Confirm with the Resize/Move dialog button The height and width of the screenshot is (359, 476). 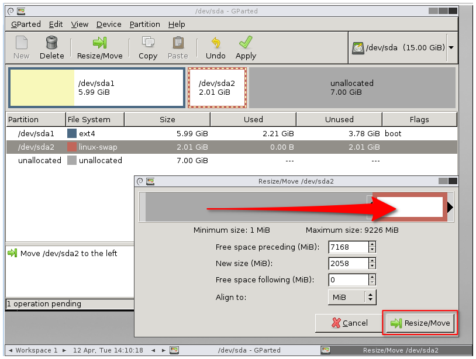420,323
